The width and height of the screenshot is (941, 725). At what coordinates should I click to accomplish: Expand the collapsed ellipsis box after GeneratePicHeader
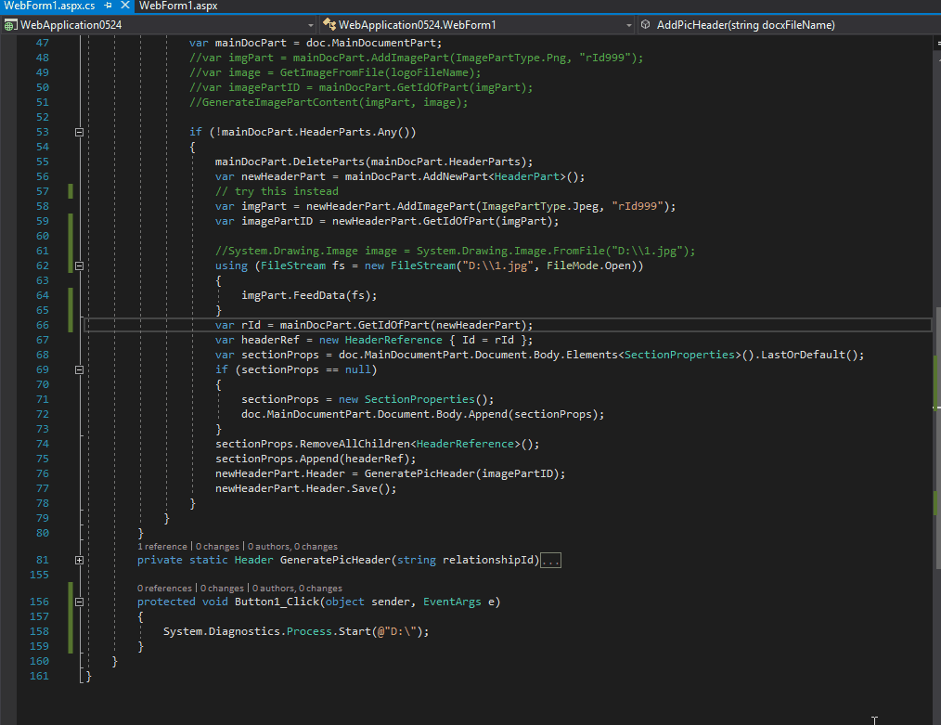coord(550,561)
